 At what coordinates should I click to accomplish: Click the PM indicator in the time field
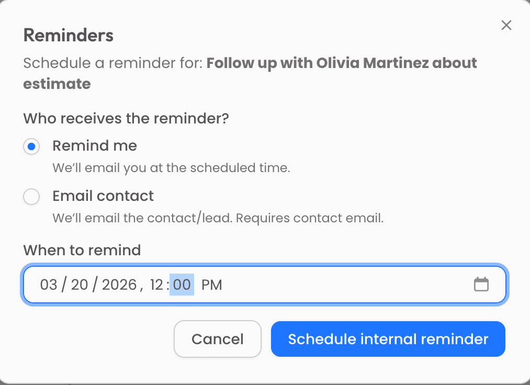tap(212, 285)
